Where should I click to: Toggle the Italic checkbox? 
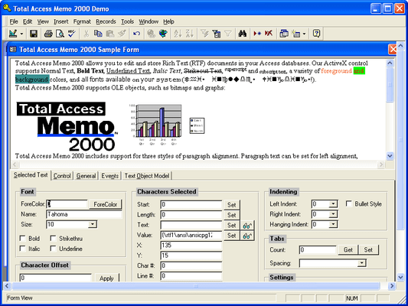pos(23,249)
